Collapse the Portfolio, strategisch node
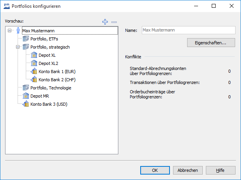Screen dimensions: 241x180 (18, 47)
